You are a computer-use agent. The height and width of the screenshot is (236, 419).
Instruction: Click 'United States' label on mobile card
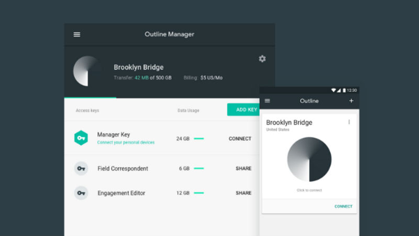click(x=278, y=130)
